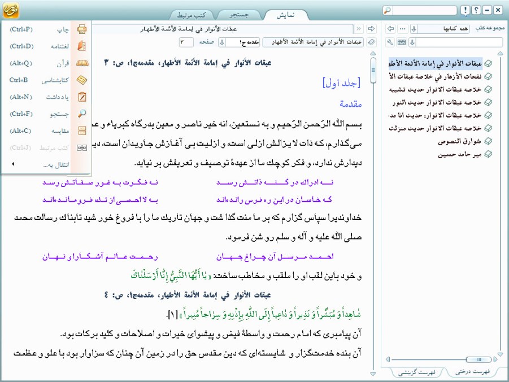
Task: Click the document vertical scrollbar thumb
Action: coord(373,70)
